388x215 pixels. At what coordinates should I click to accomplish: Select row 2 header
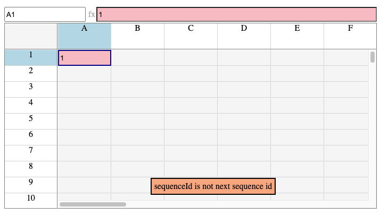pyautogui.click(x=31, y=74)
